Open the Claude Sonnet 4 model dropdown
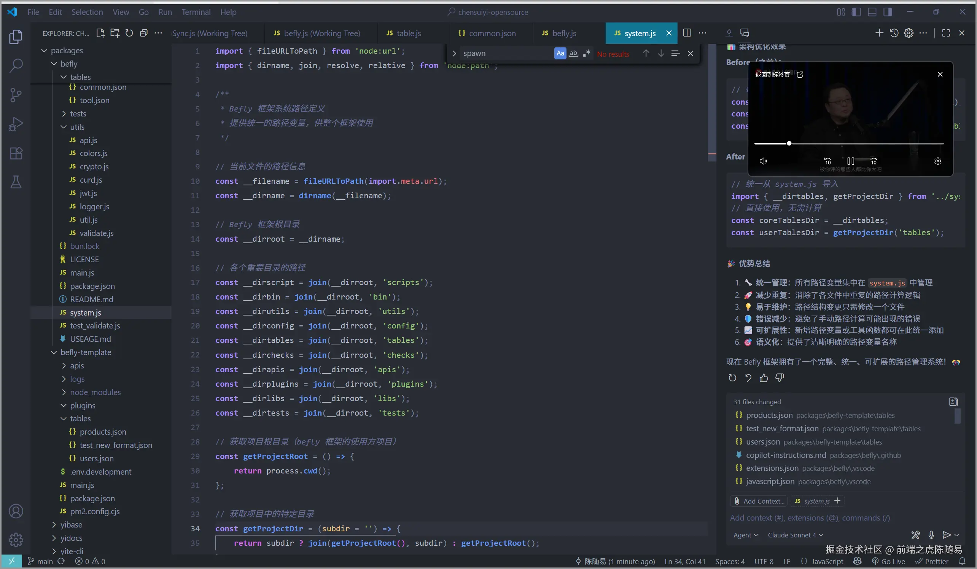Image resolution: width=977 pixels, height=569 pixels. click(x=795, y=535)
